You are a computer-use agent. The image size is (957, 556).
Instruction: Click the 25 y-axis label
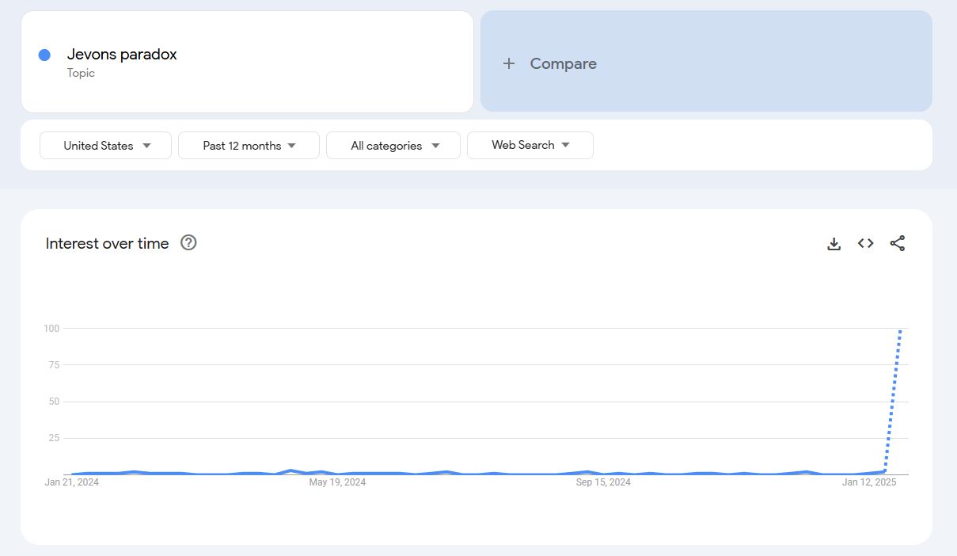[x=54, y=438]
